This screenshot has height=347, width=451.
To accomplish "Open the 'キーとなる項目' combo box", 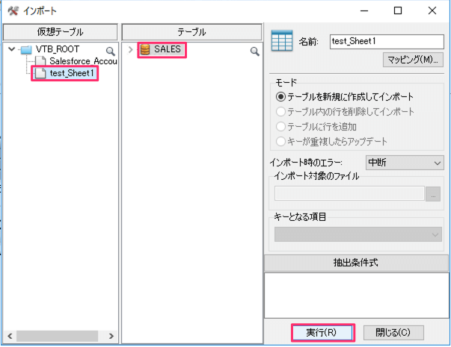I will [358, 234].
